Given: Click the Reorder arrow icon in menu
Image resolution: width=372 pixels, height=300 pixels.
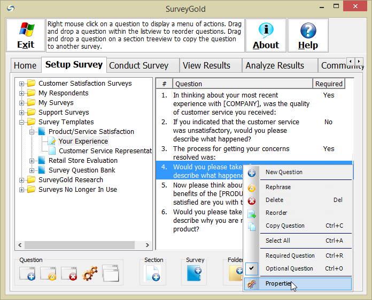Looking at the screenshot, I should pos(252,214).
